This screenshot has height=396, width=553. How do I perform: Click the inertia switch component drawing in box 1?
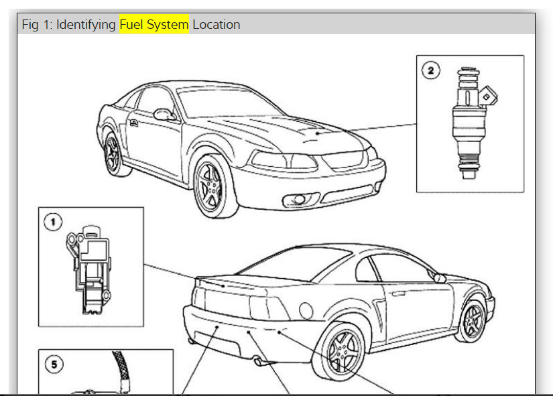88,270
